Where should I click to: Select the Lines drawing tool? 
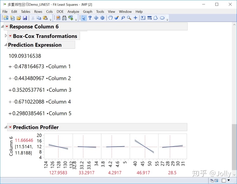149,18
